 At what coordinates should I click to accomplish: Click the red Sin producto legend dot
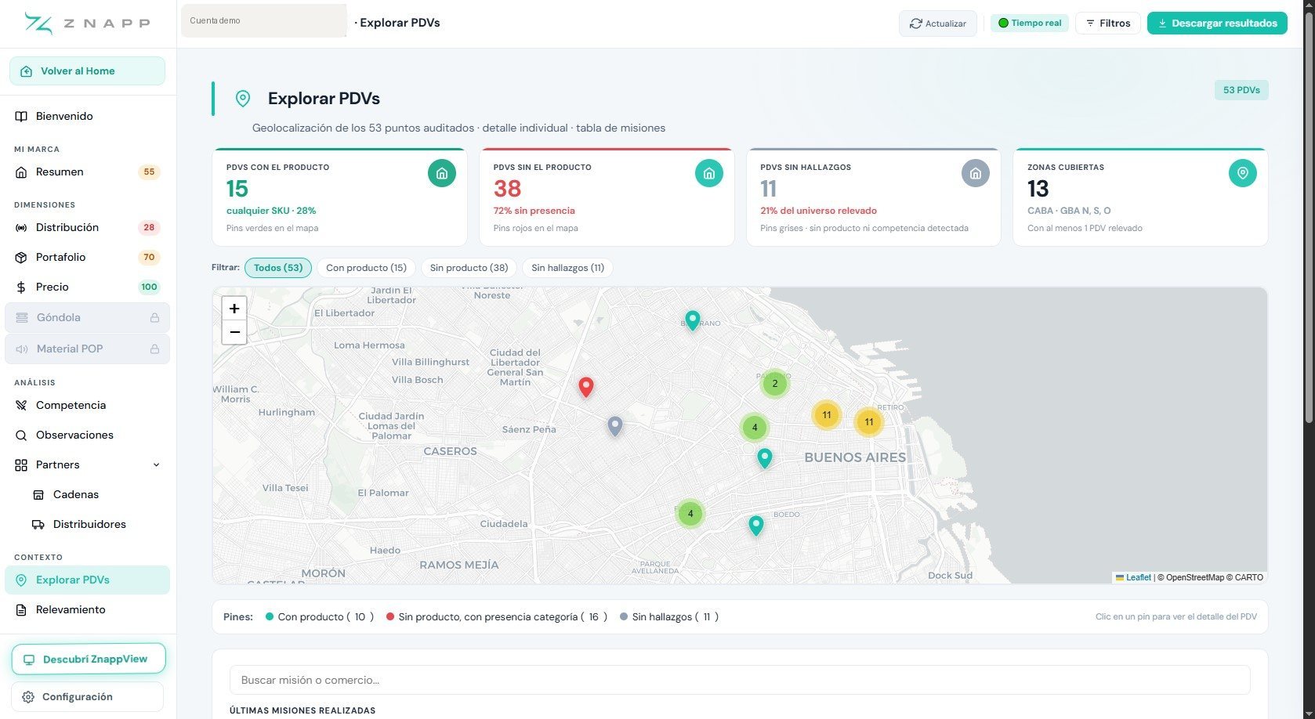click(x=390, y=616)
